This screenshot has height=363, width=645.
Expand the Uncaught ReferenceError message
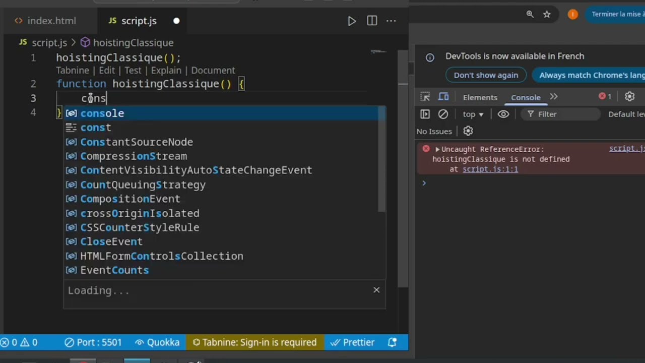point(437,149)
